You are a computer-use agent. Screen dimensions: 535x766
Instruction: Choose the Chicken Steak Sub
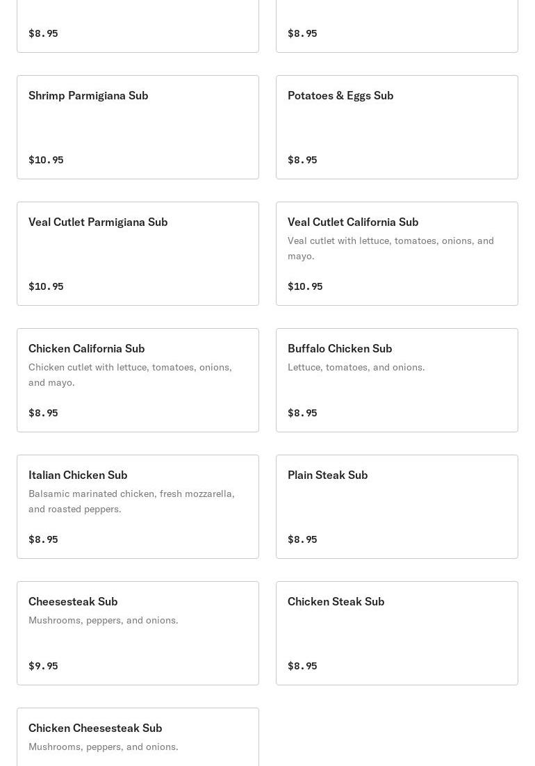coord(397,633)
